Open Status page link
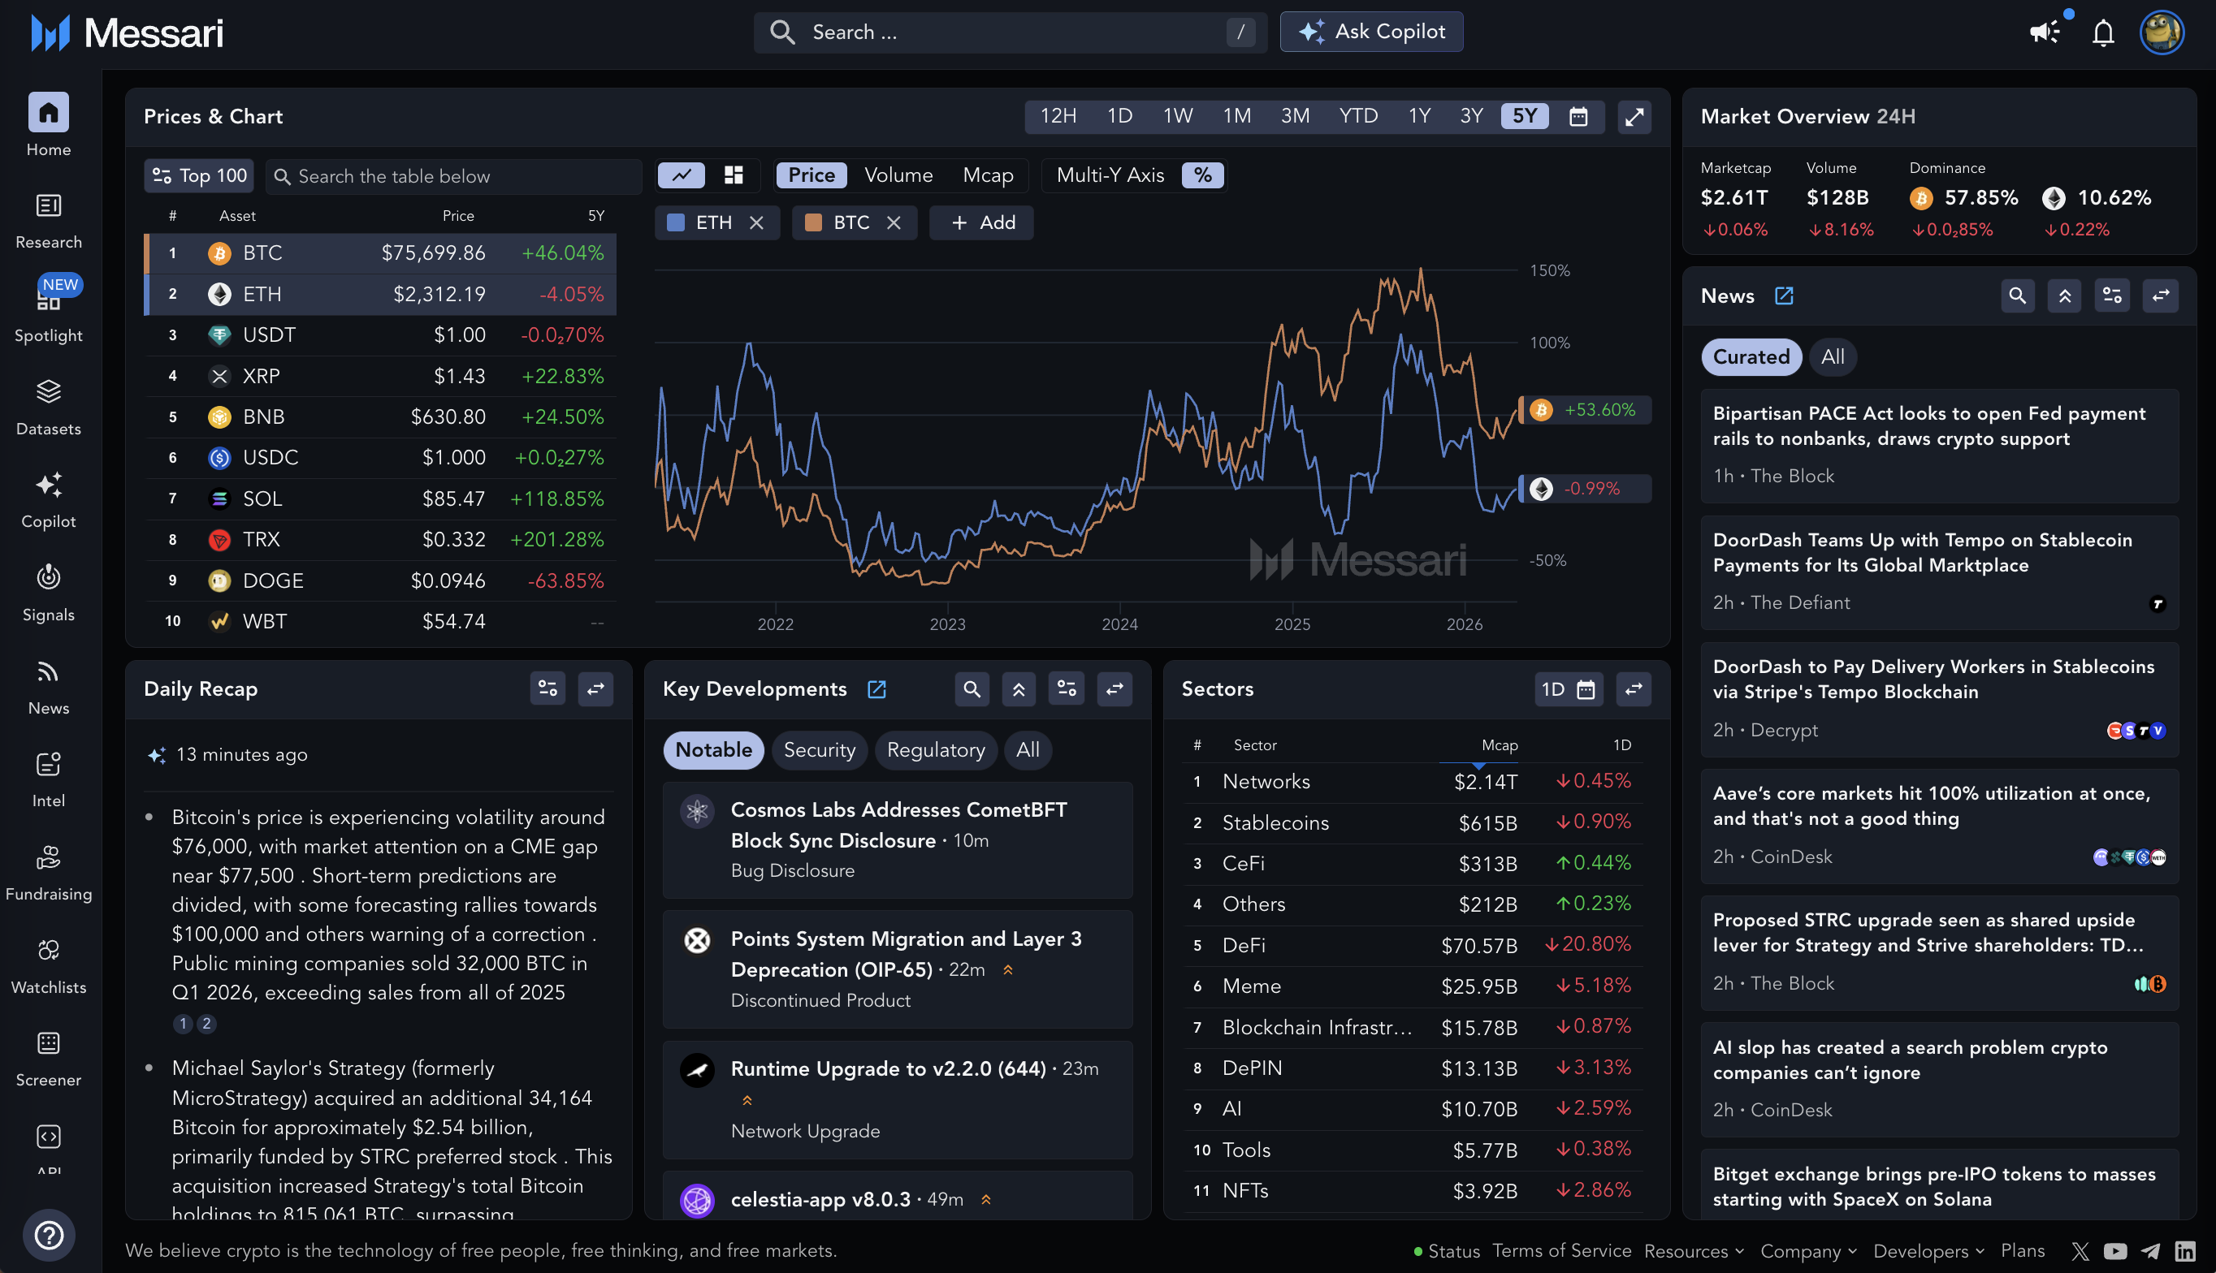The image size is (2216, 1273). point(1446,1251)
